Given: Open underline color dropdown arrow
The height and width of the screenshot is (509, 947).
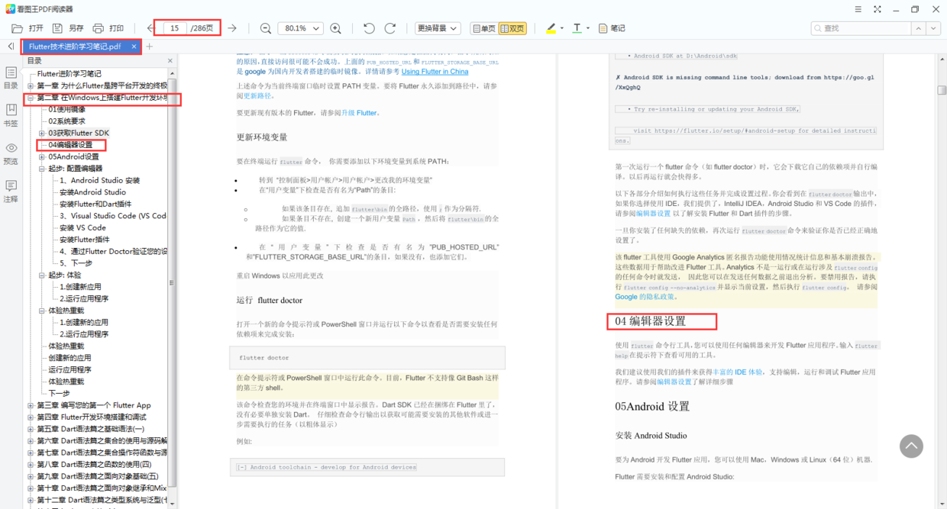Looking at the screenshot, I should tap(588, 28).
